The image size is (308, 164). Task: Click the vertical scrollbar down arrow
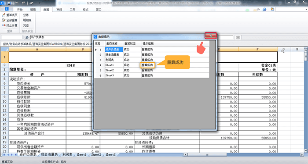[306, 151]
